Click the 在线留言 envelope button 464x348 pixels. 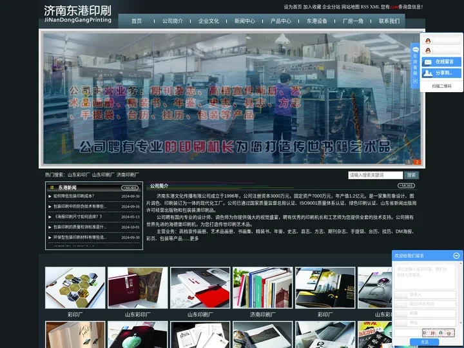(x=441, y=62)
